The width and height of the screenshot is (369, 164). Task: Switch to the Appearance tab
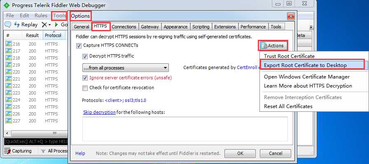tap(175, 27)
